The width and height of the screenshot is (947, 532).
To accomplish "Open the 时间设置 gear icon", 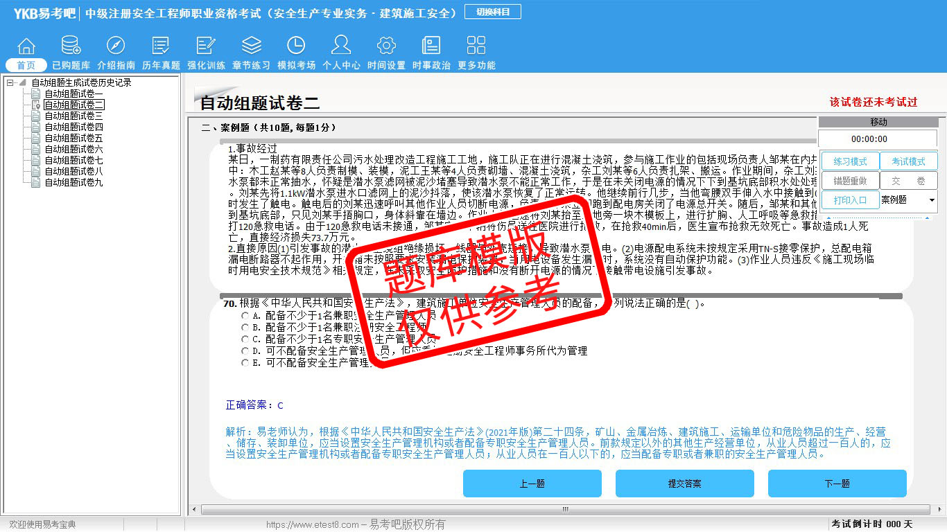I will (x=386, y=46).
